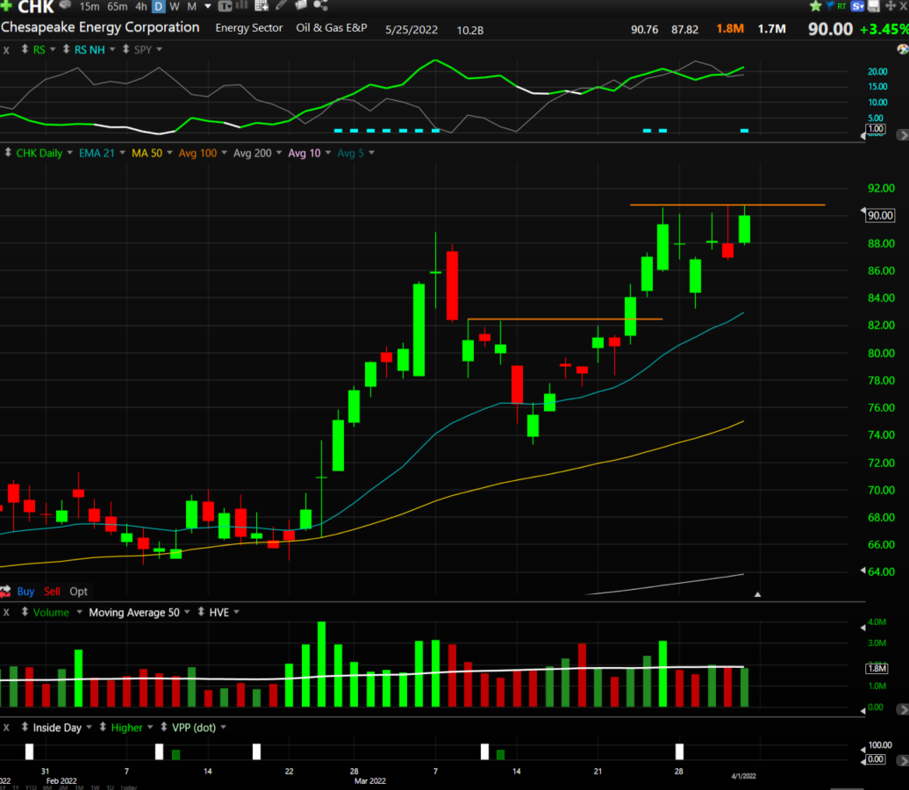Click the reorder arrows beside RS NH
Screen dimensions: 909x790
[x=66, y=49]
